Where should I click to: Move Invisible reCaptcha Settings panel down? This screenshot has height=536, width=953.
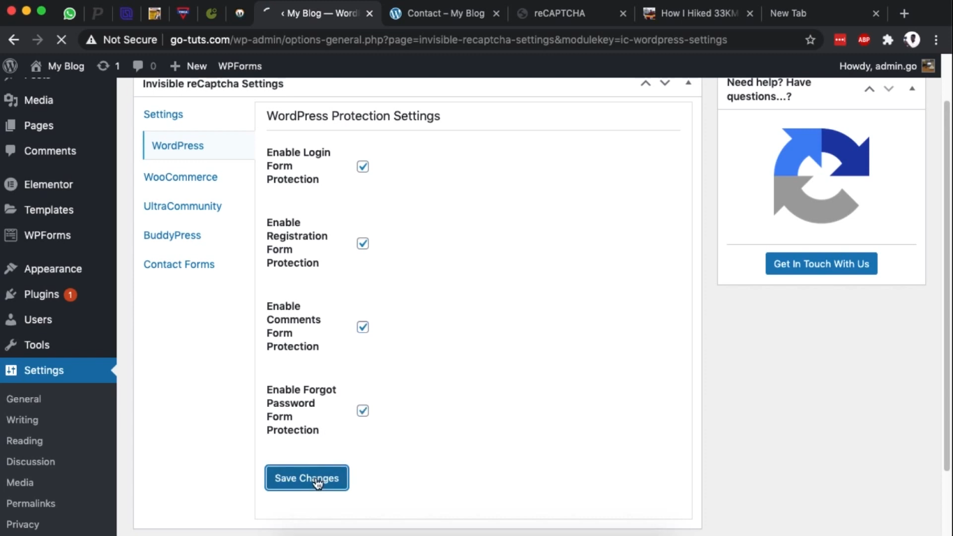click(665, 83)
